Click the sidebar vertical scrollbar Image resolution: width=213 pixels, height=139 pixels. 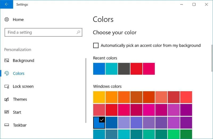click(x=86, y=90)
